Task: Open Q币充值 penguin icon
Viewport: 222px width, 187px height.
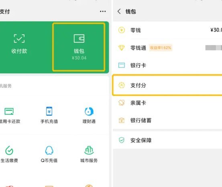Action: coord(49,150)
